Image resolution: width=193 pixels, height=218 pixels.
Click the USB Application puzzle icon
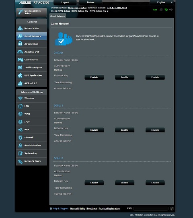click(x=20, y=75)
